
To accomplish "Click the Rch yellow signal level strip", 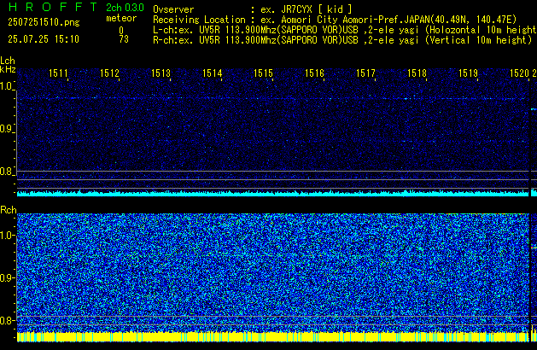I will click(273, 336).
